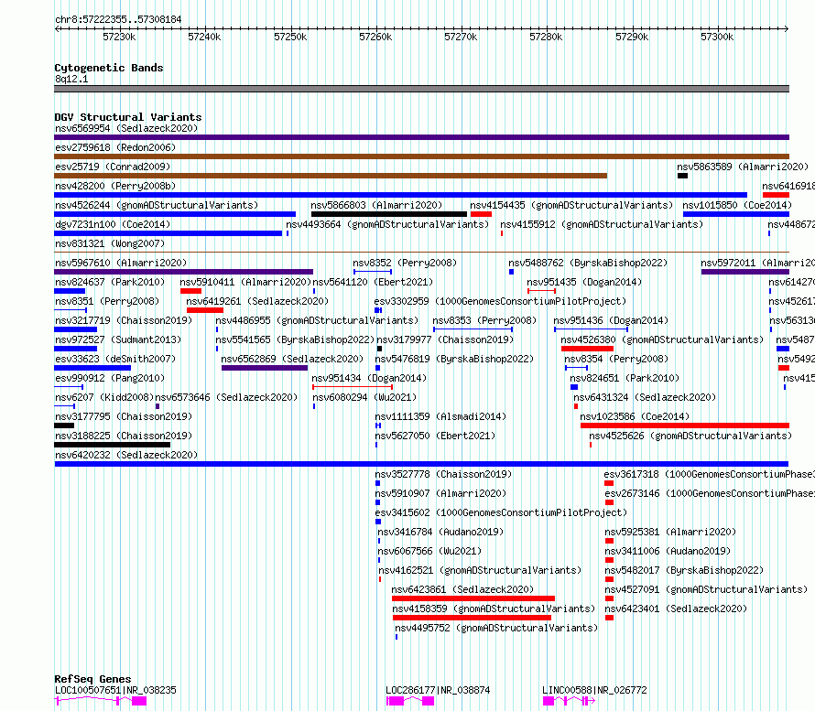Screen dimensions: 815x711
Task: Click the nsv8354 (Perry2008) interval glyph
Action: (x=576, y=368)
